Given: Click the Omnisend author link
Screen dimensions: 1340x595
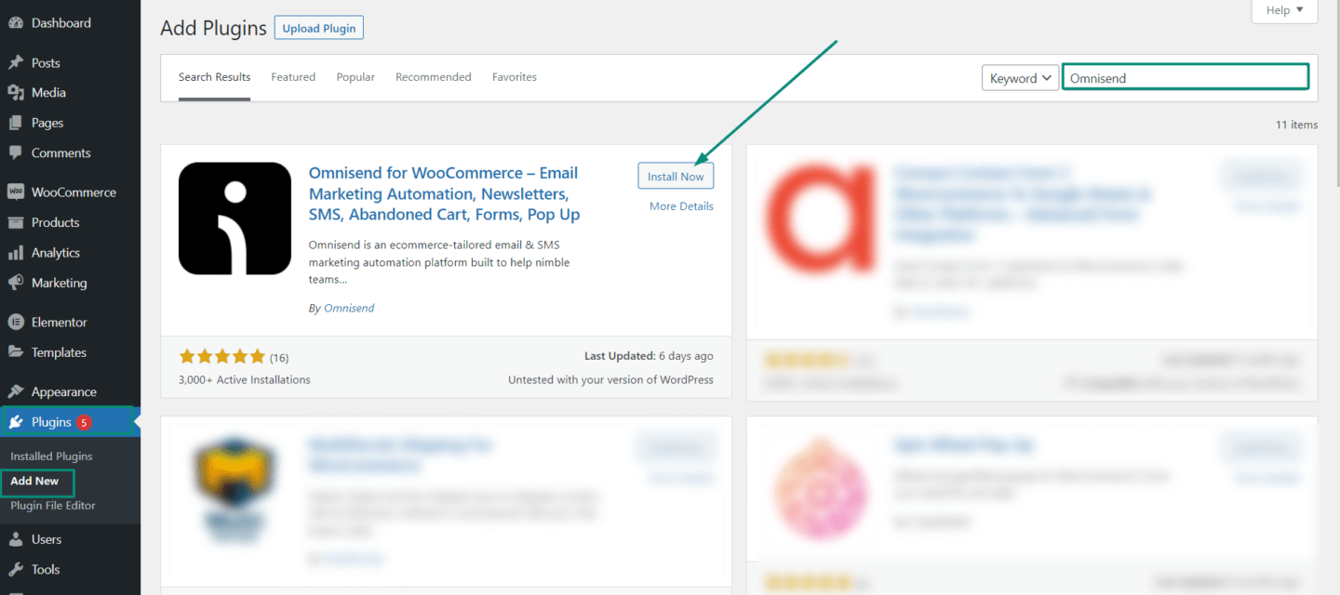Looking at the screenshot, I should click(349, 308).
